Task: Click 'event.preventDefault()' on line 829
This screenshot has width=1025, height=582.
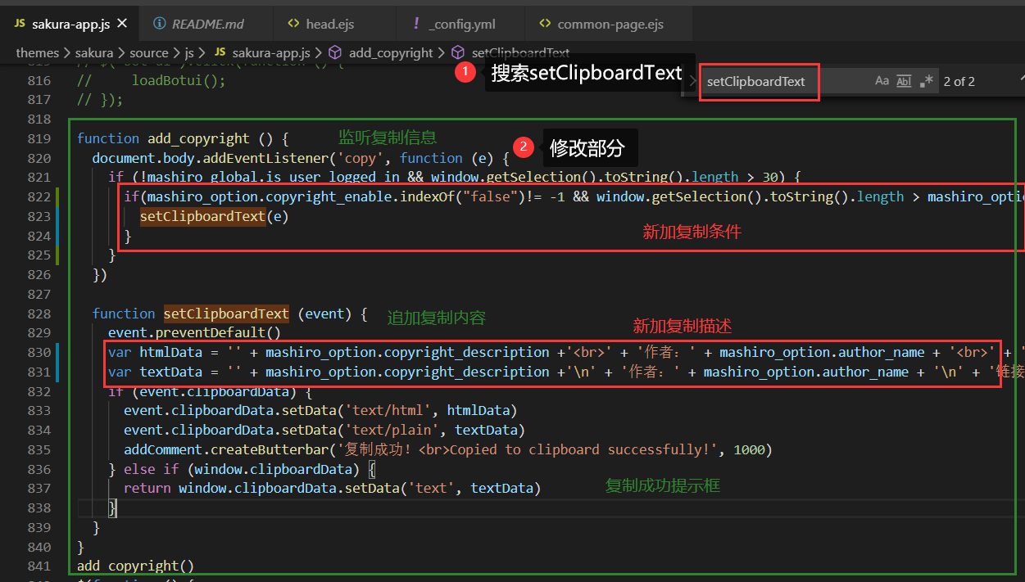Action: pos(194,332)
